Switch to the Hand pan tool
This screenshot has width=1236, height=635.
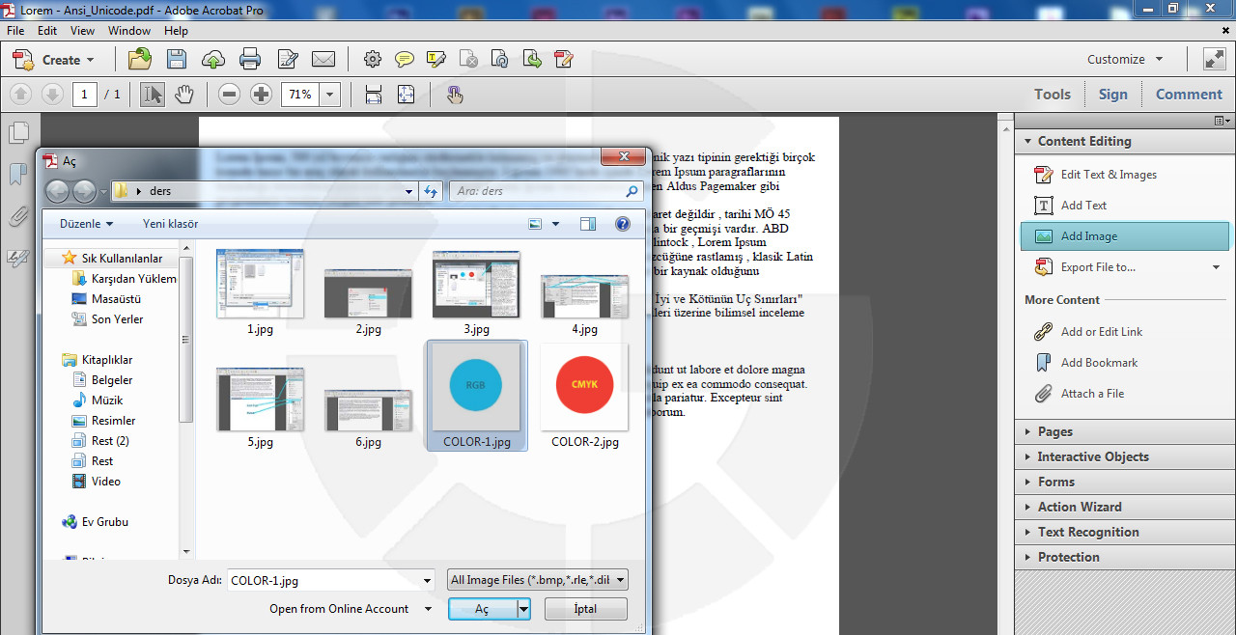point(183,94)
